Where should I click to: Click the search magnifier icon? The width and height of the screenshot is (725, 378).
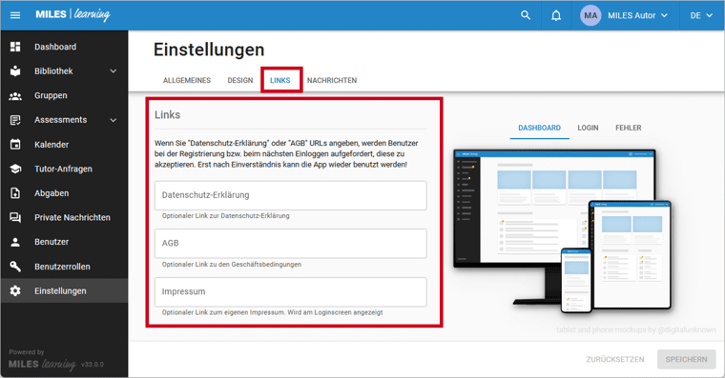526,15
